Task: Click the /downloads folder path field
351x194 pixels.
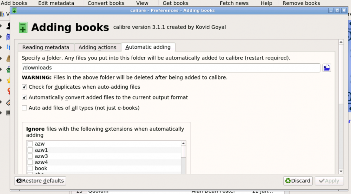Action: pyautogui.click(x=171, y=68)
